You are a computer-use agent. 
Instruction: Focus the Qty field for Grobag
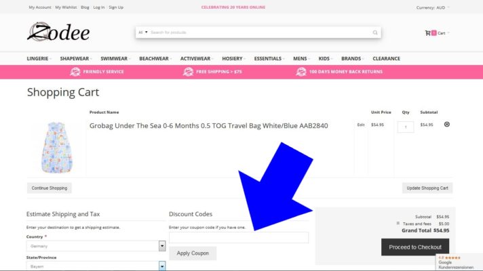tap(406, 127)
